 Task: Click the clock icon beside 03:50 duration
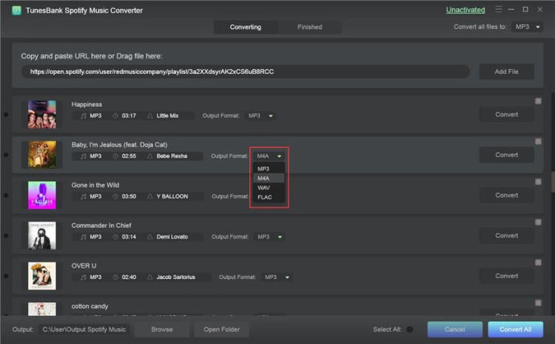coord(115,197)
